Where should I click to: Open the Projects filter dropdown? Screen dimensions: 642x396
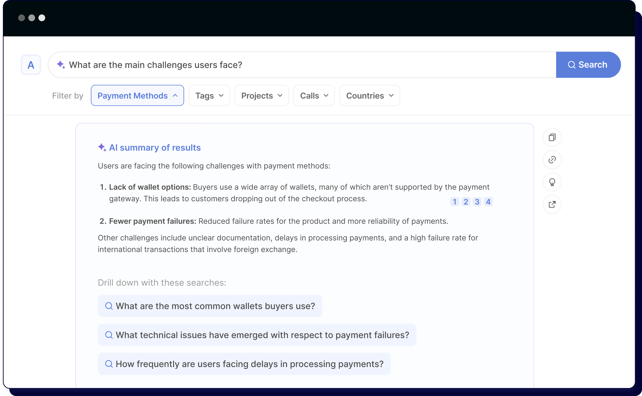pyautogui.click(x=261, y=96)
